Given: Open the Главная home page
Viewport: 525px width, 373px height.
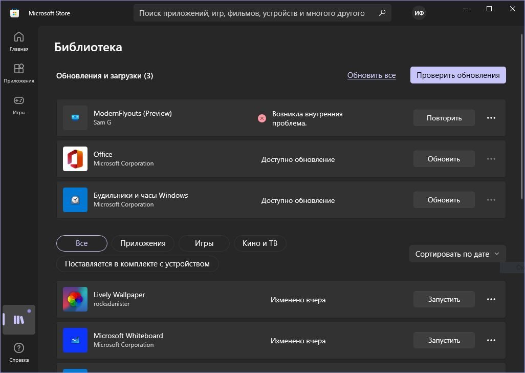Looking at the screenshot, I should point(19,42).
